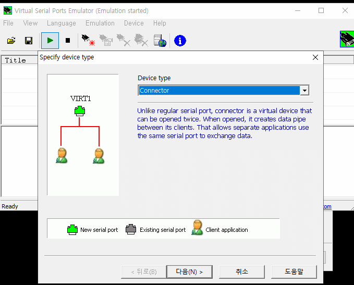Click the application icon in title bar

point(8,10)
